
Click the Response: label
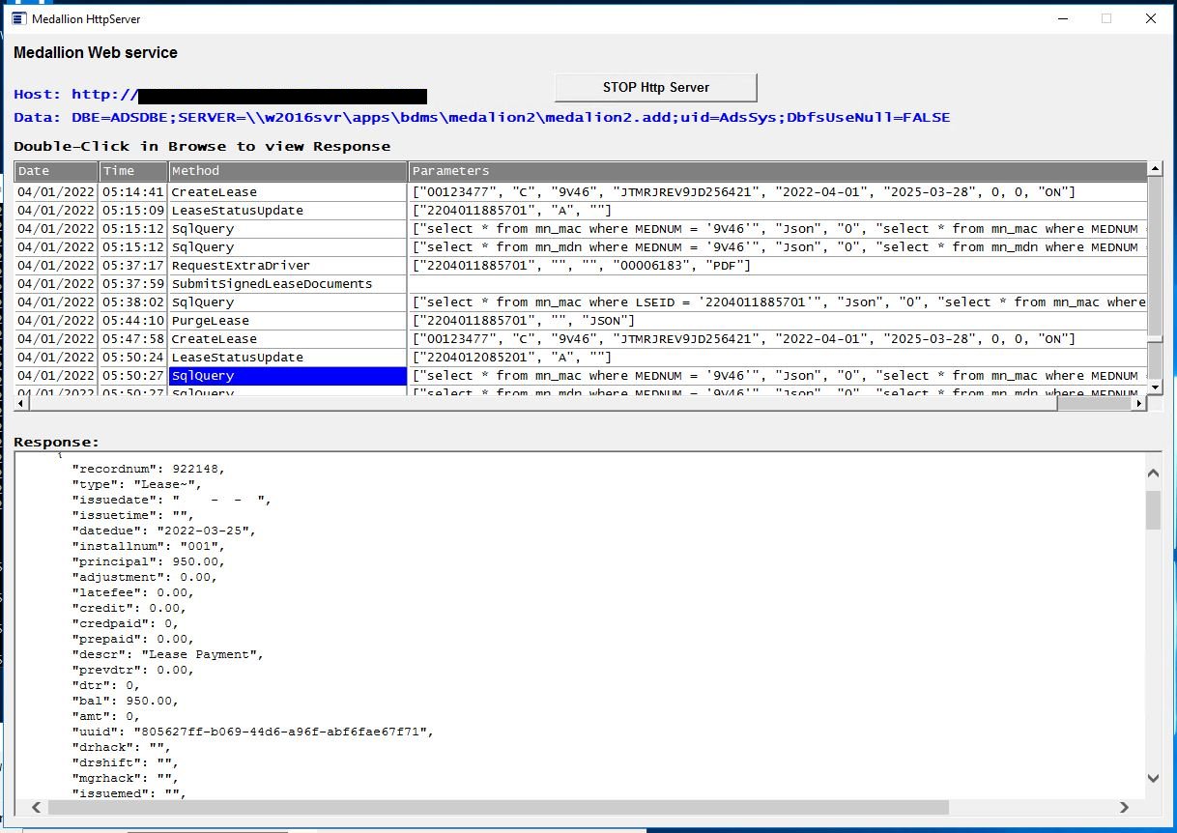[57, 442]
